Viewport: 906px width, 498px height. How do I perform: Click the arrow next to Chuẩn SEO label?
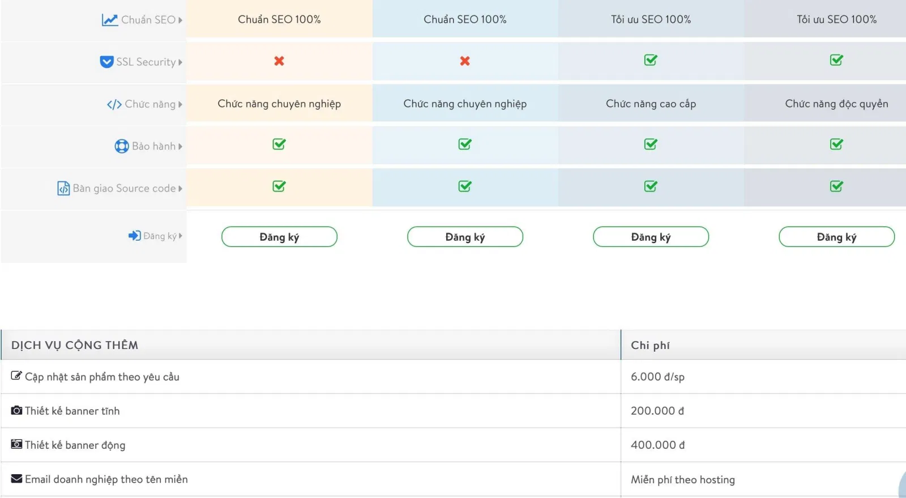coord(181,20)
